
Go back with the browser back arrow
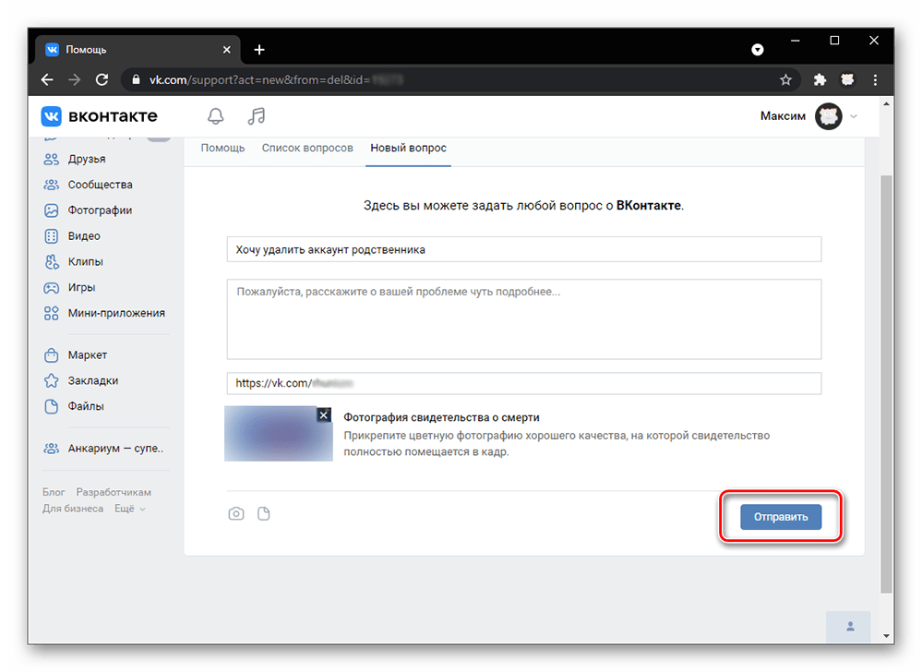point(47,79)
